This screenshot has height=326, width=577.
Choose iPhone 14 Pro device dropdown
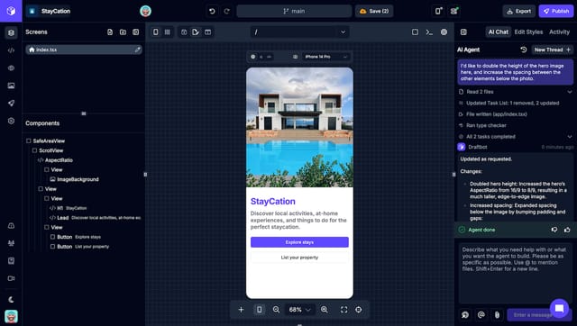click(x=325, y=57)
